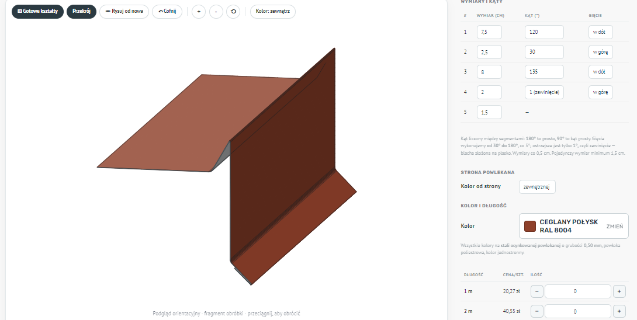This screenshot has height=320, width=637.
Task: Decrease quantity for 1 m length
Action: click(536, 291)
